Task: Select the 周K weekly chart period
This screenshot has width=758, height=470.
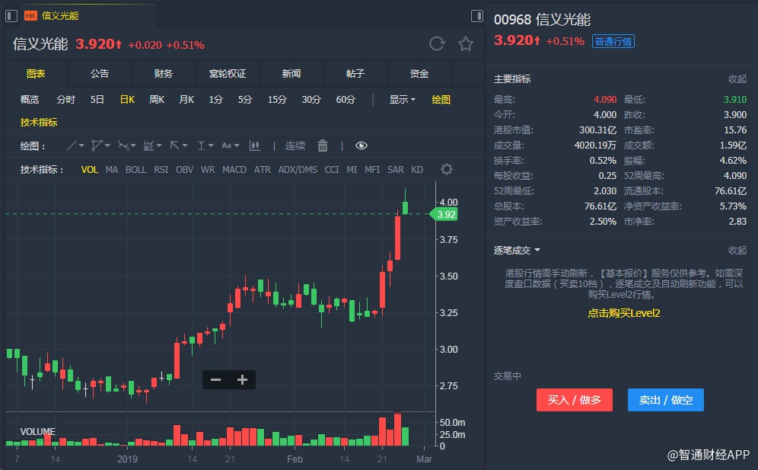Action: point(157,99)
